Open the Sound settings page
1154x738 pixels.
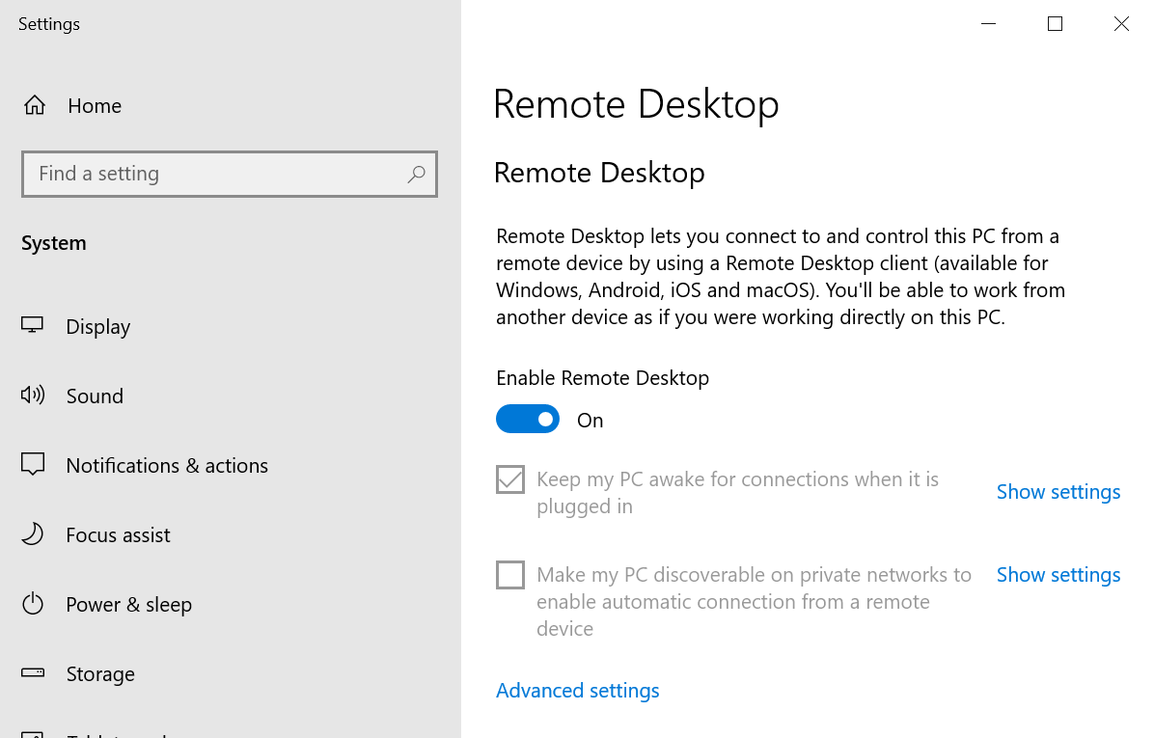tap(95, 396)
